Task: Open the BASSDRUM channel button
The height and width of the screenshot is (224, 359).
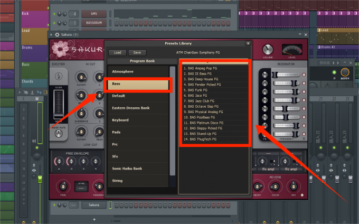Action: 94,23
